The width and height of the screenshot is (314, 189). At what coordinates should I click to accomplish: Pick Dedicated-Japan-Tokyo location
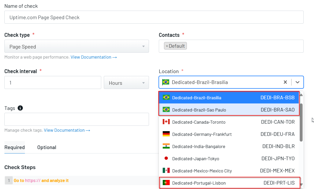pos(229,158)
